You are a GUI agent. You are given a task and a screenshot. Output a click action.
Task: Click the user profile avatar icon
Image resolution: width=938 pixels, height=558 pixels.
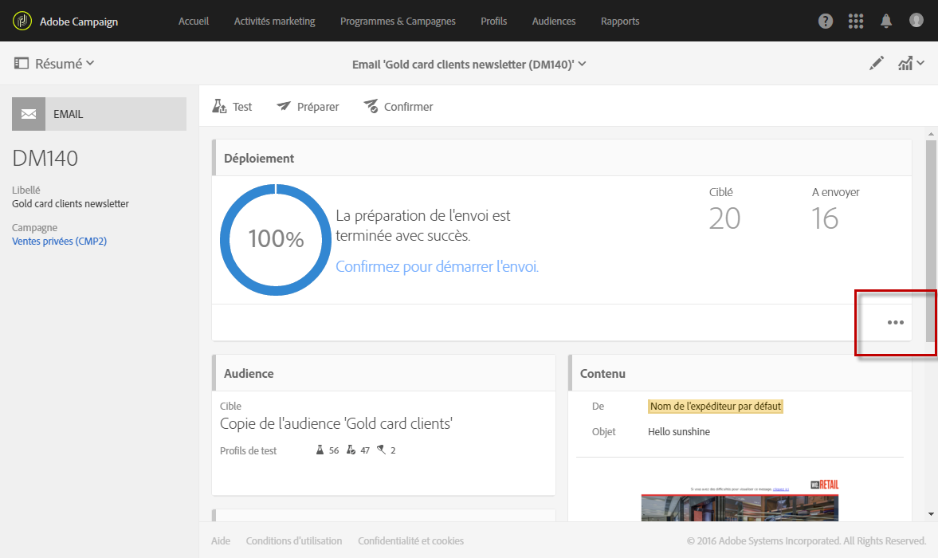tap(916, 21)
